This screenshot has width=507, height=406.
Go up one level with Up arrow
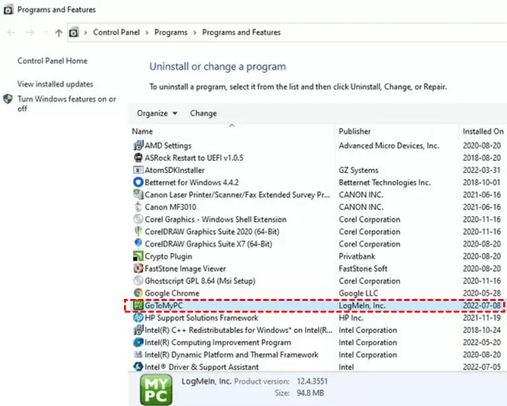pos(59,33)
